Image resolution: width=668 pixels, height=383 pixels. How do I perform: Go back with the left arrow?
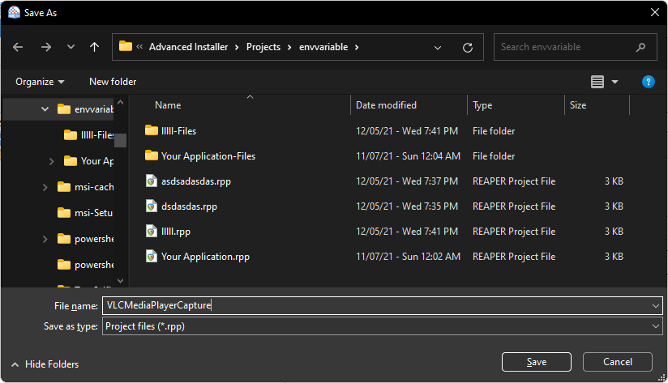coord(18,47)
